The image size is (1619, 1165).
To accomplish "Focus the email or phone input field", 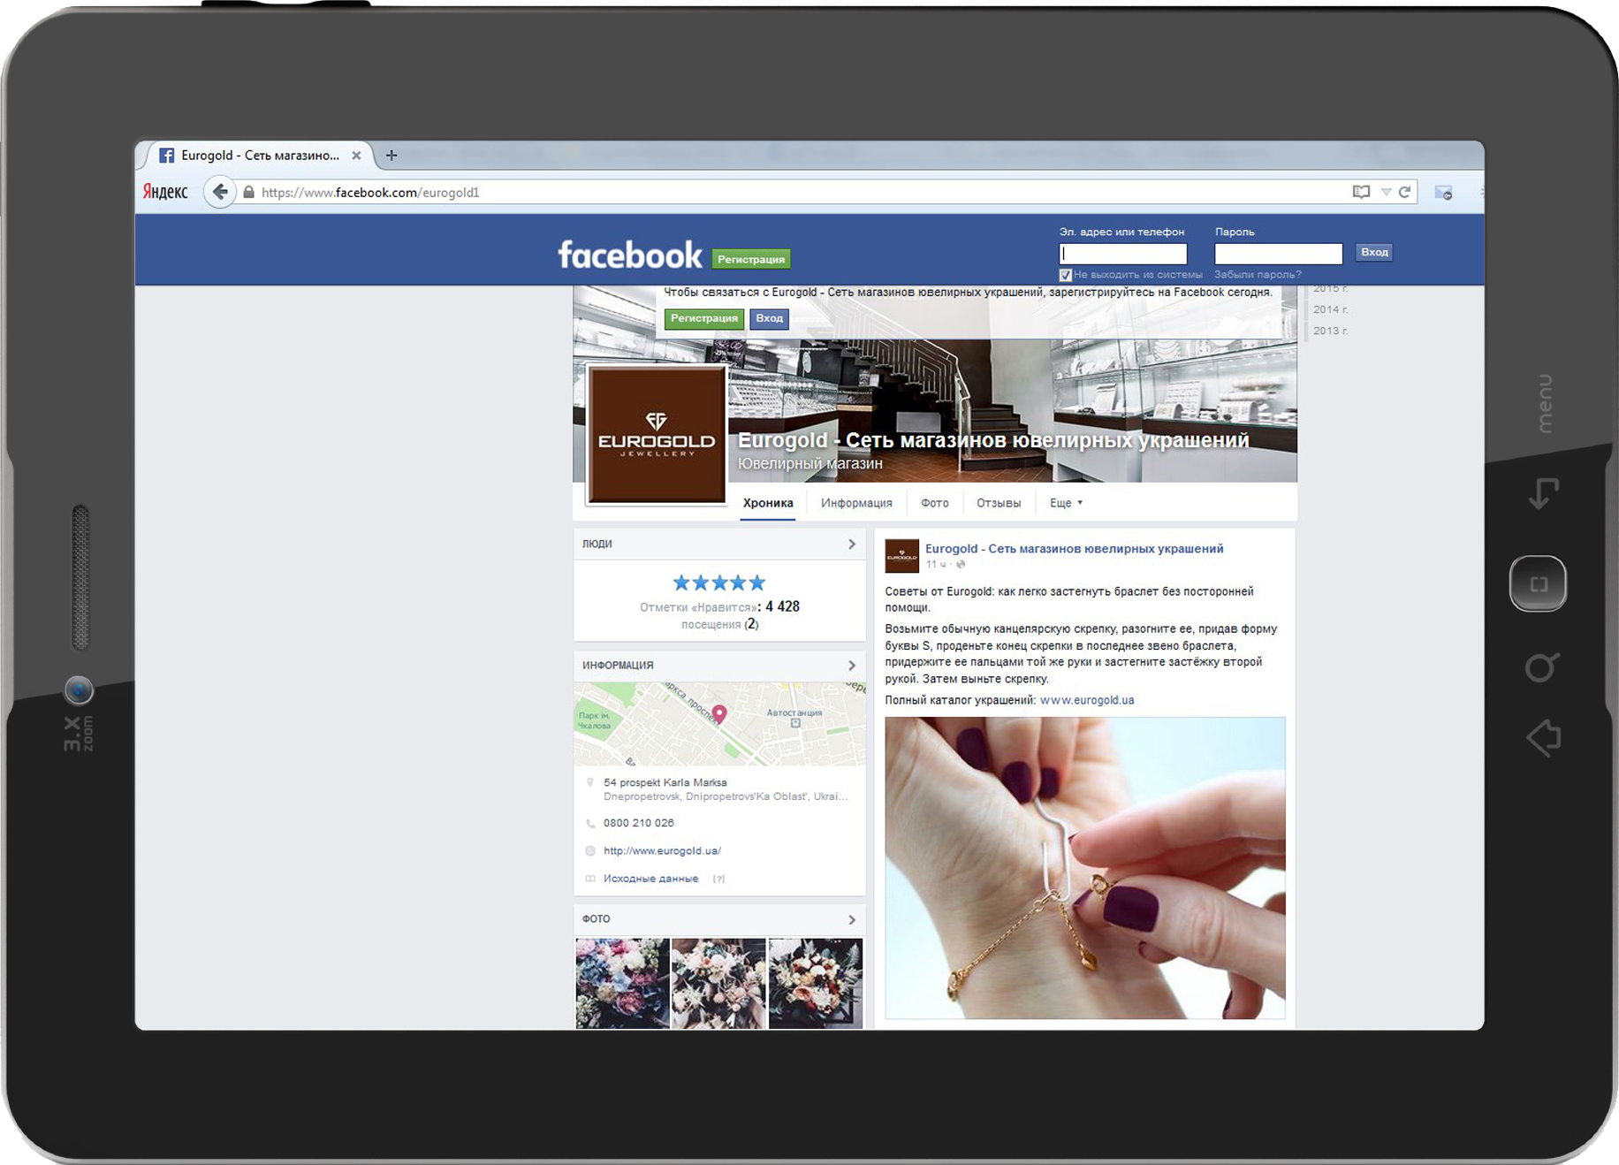I will pos(1122,254).
